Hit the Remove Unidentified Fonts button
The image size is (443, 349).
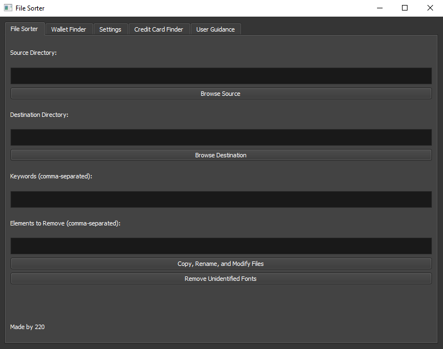(221, 279)
